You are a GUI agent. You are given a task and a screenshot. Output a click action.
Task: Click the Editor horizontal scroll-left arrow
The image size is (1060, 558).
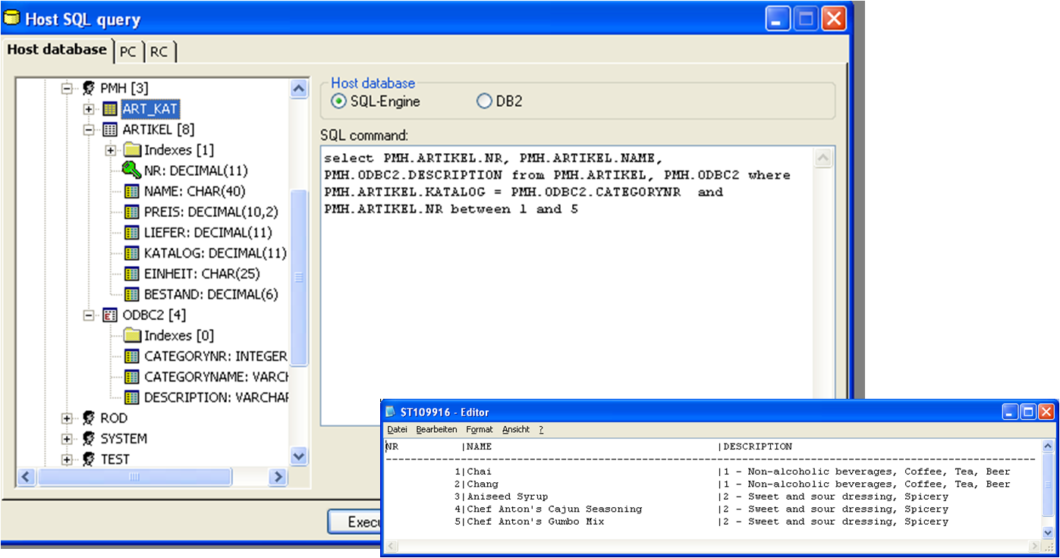(392, 546)
